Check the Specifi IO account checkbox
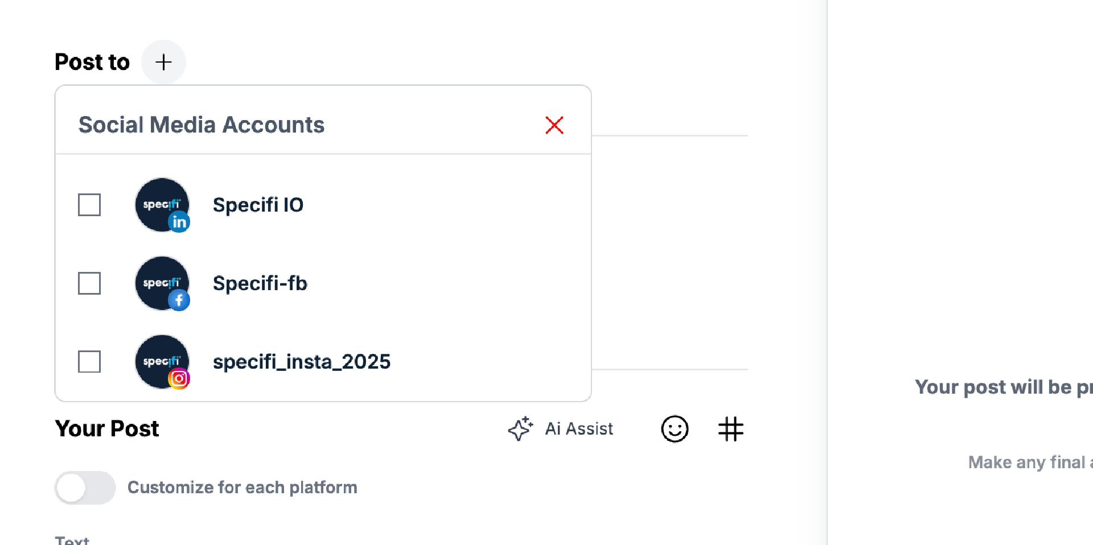Viewport: 1093px width, 545px height. [89, 205]
